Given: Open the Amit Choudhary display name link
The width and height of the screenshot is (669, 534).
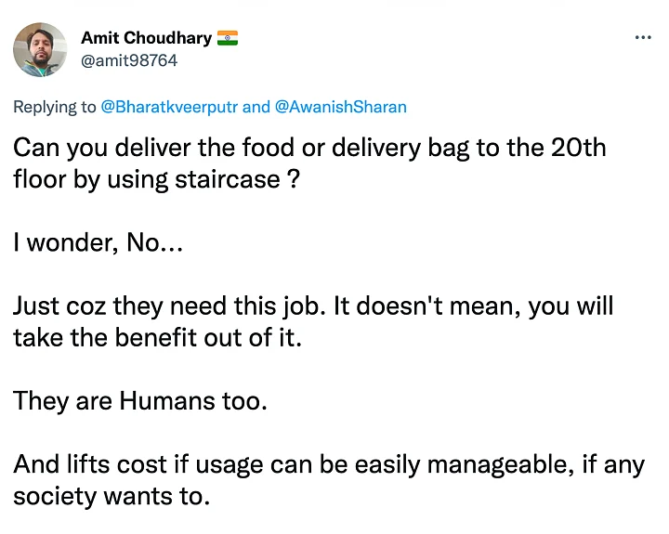Looking at the screenshot, I should coord(147,38).
